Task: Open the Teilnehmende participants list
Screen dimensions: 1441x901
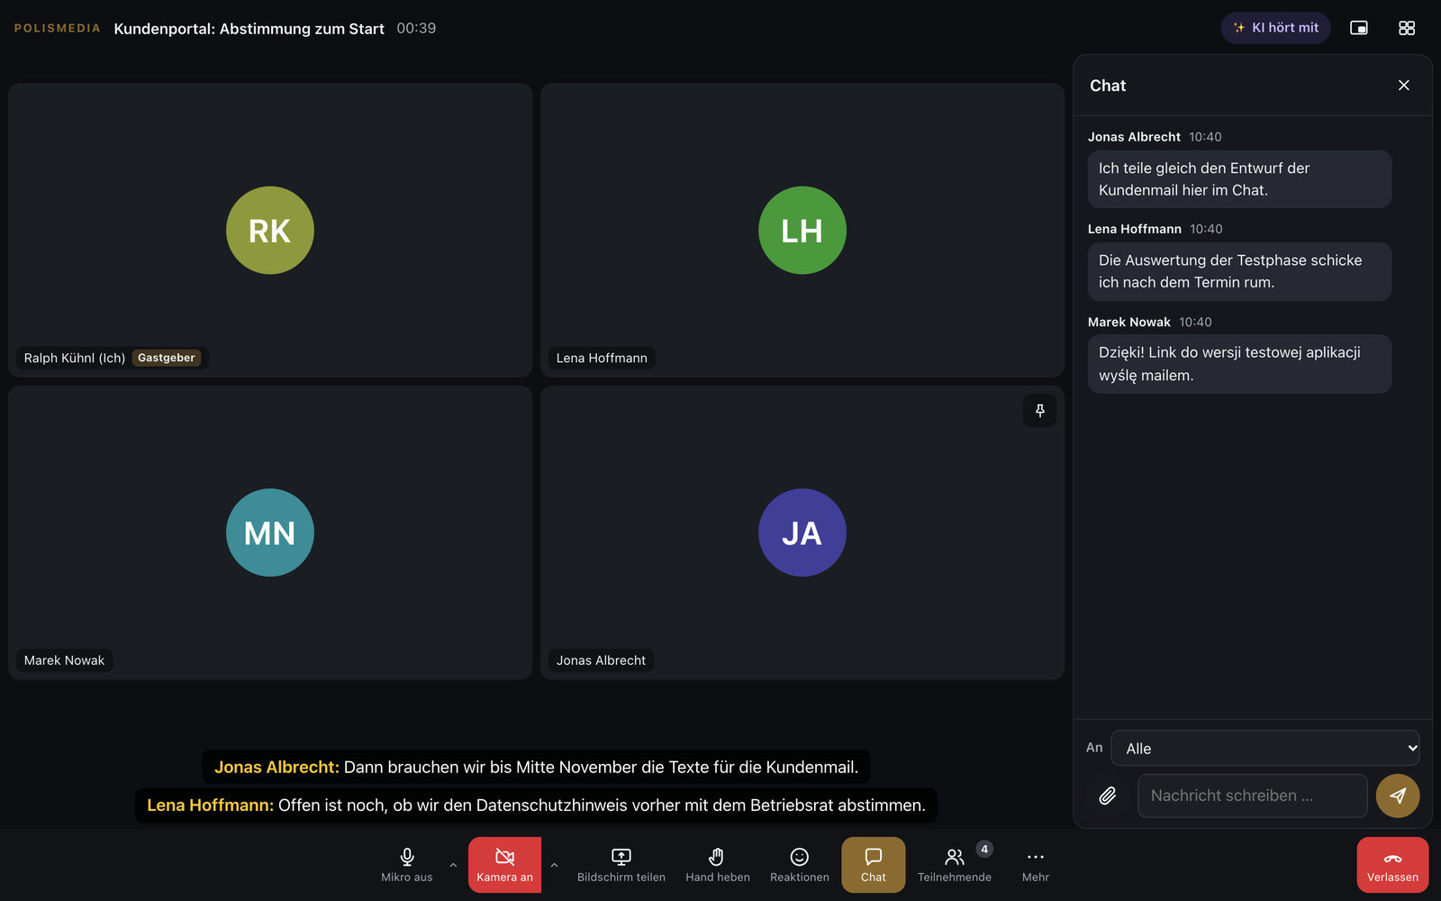Action: pyautogui.click(x=955, y=865)
